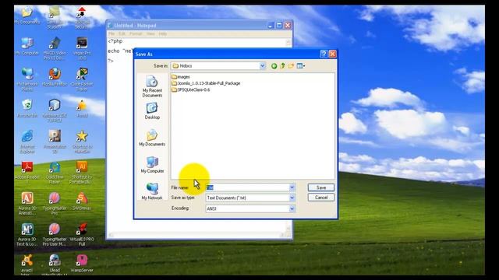This screenshot has height=280, width=499.
Task: Open the Format menu in Notepad
Action: [x=136, y=33]
